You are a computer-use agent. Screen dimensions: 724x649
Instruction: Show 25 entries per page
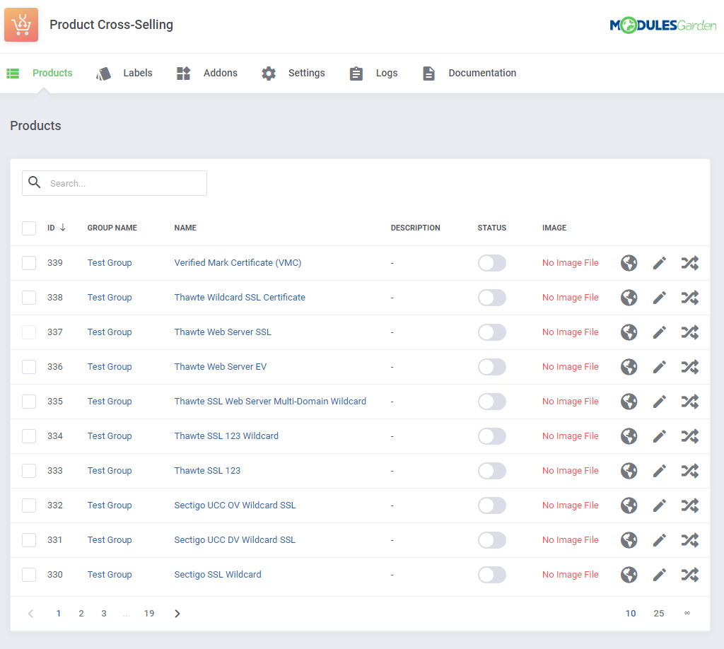pos(659,614)
